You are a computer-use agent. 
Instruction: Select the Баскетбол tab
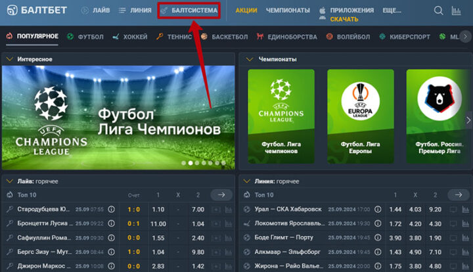[x=225, y=37]
